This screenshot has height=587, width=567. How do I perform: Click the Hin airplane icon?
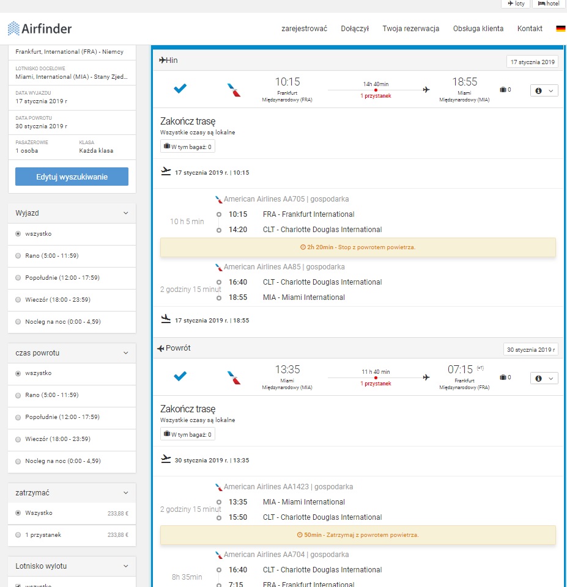tap(162, 60)
